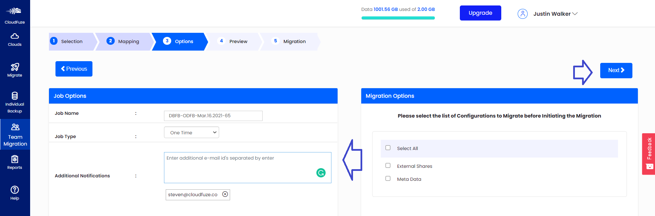655x216 pixels.
Task: Open the Reports section
Action: (x=15, y=163)
